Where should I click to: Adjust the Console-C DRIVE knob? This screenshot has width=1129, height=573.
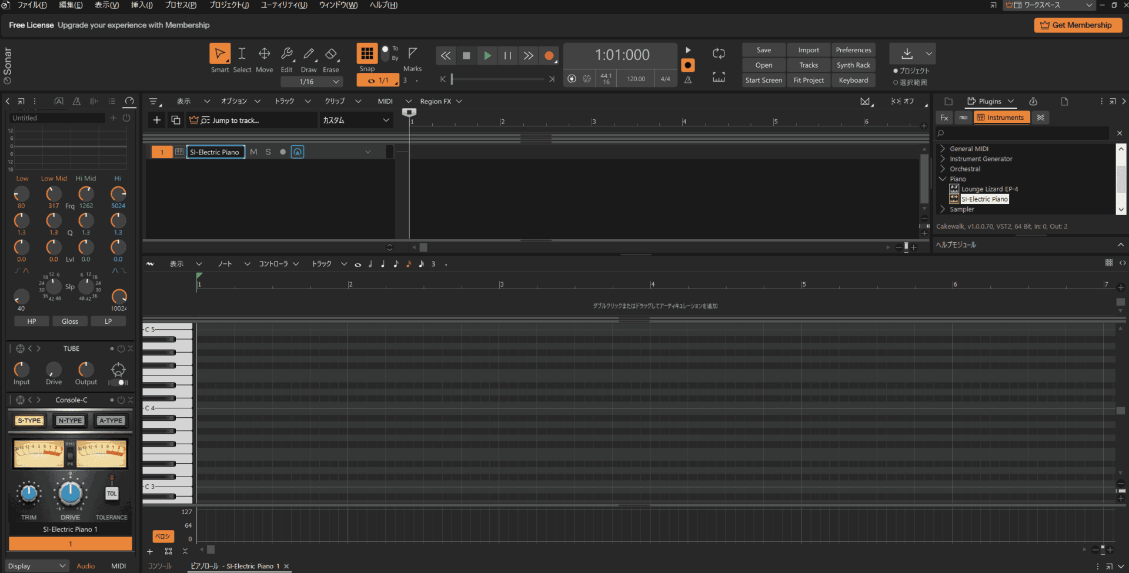70,494
